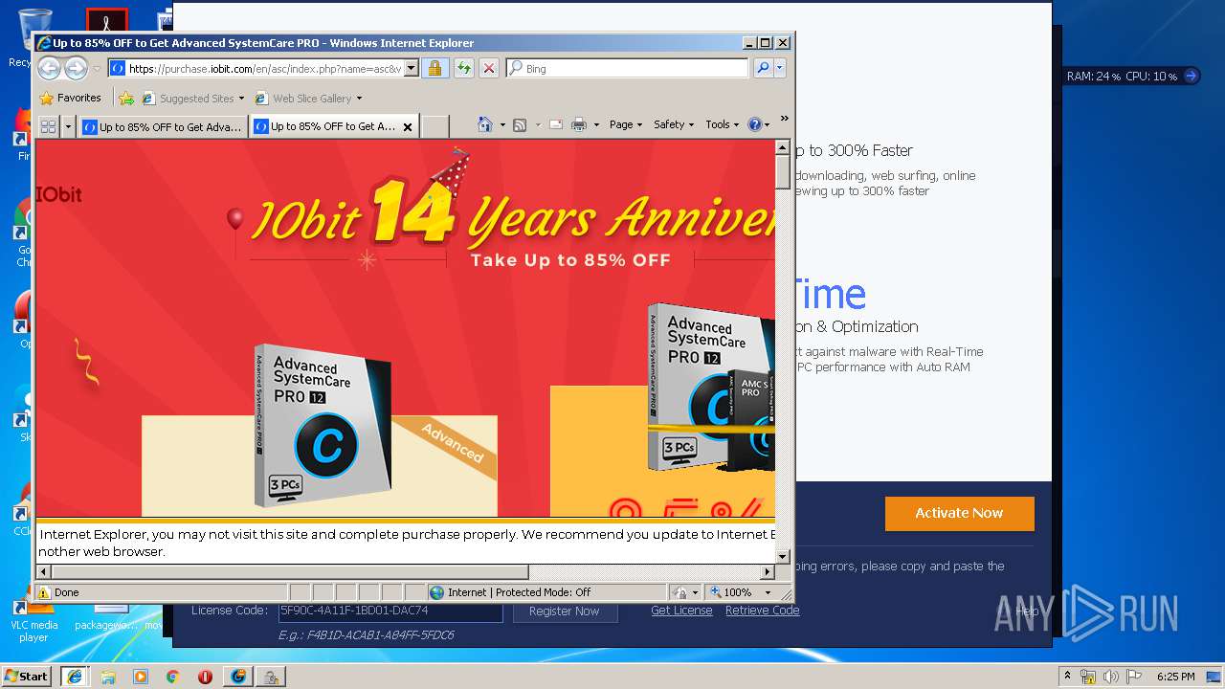Click the Help question mark icon

point(754,124)
